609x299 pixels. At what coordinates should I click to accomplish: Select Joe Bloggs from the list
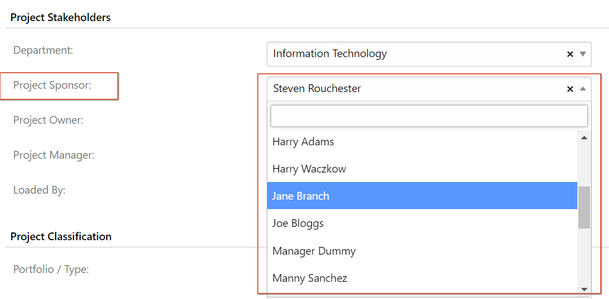pos(422,224)
